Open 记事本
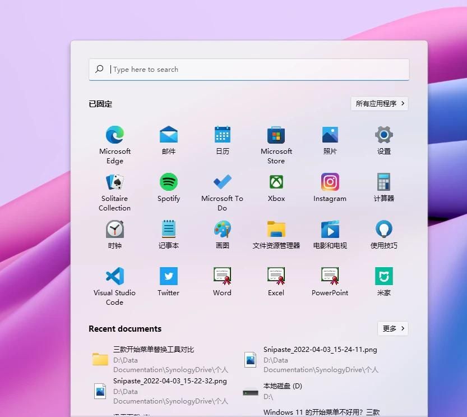This screenshot has width=467, height=417. [x=168, y=230]
